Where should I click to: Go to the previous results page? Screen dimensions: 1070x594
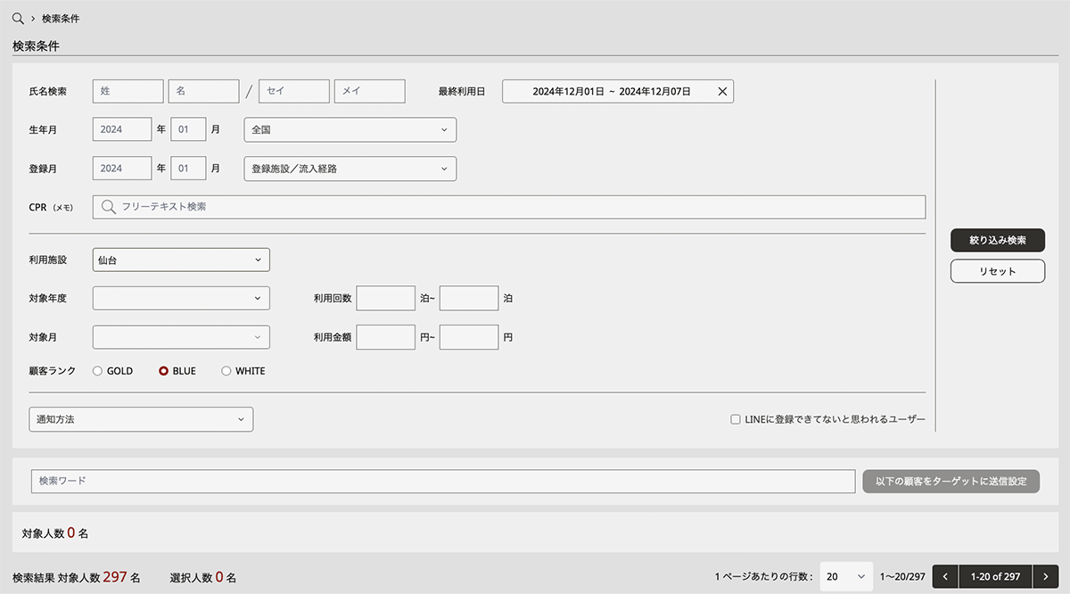coord(945,577)
